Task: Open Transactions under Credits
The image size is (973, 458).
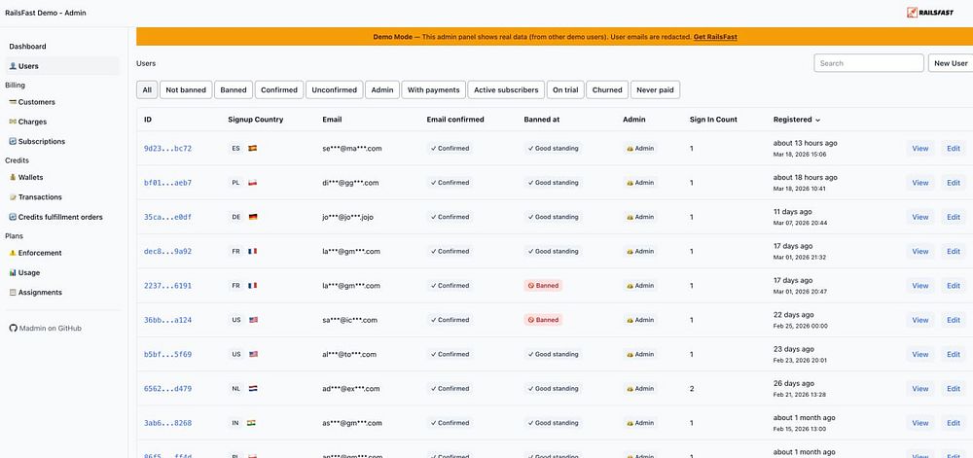Action: 35,197
